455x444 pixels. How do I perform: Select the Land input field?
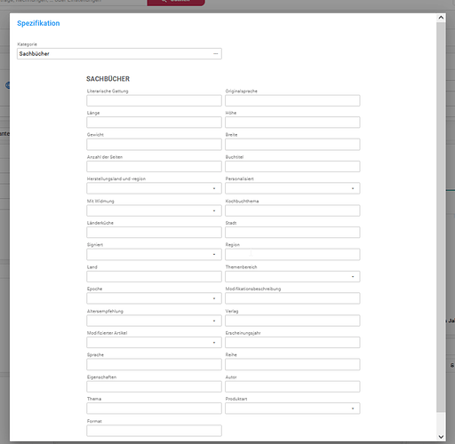[154, 276]
